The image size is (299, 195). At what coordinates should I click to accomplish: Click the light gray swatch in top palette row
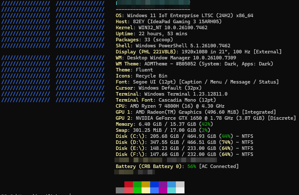tap(180, 184)
